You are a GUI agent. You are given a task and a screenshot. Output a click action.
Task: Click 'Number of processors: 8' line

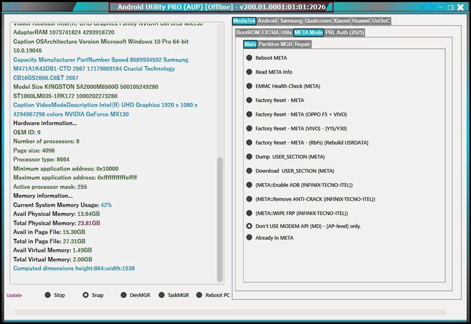(46, 141)
